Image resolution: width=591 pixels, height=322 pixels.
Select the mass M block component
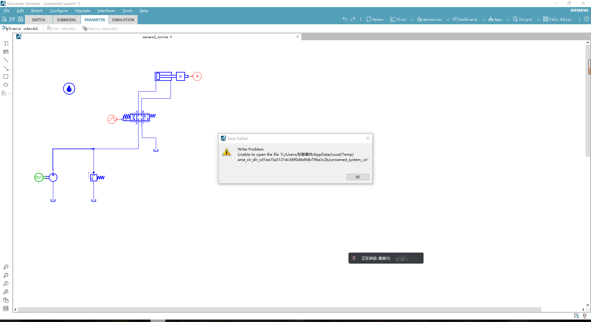[x=180, y=76]
